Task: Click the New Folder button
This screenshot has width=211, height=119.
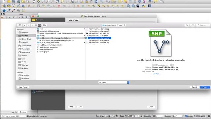Action: (23, 87)
